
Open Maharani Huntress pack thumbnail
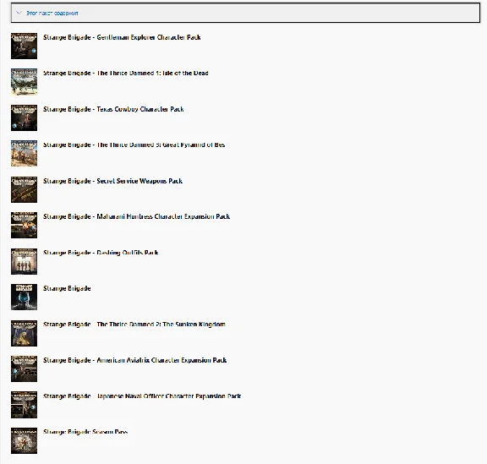point(24,225)
